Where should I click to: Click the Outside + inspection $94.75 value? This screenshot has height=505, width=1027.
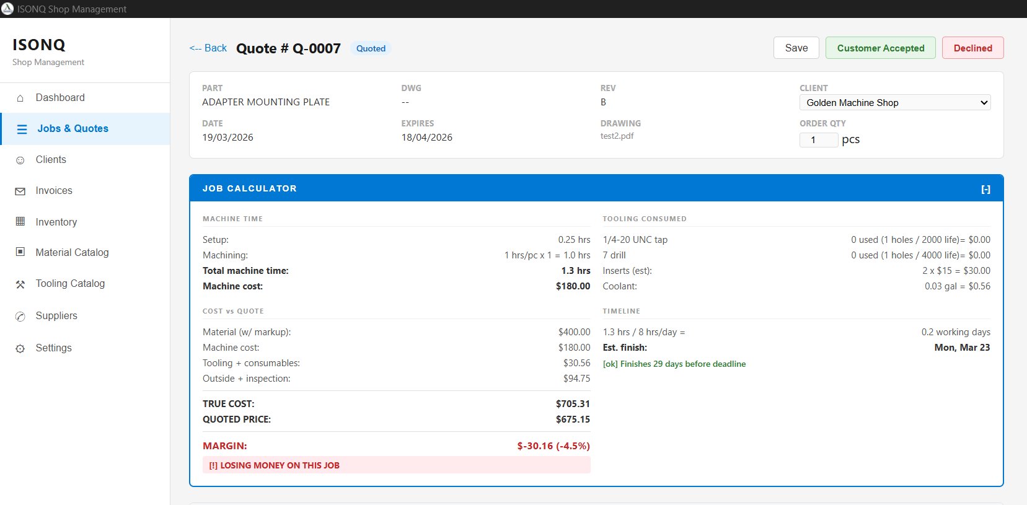pyautogui.click(x=576, y=379)
